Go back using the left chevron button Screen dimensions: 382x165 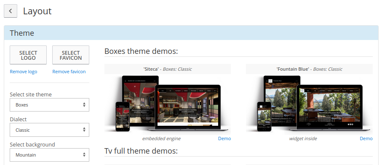click(11, 11)
